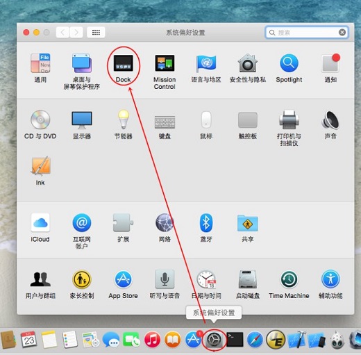Open Security & Privacy (安全性与隐私) pane
Image resolution: width=361 pixels, height=355 pixels.
click(248, 68)
